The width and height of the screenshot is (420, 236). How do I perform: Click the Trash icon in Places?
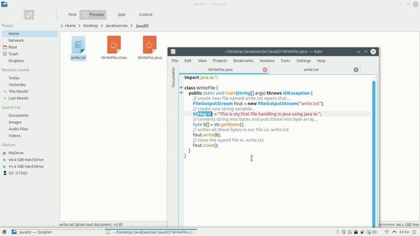(x=5, y=54)
